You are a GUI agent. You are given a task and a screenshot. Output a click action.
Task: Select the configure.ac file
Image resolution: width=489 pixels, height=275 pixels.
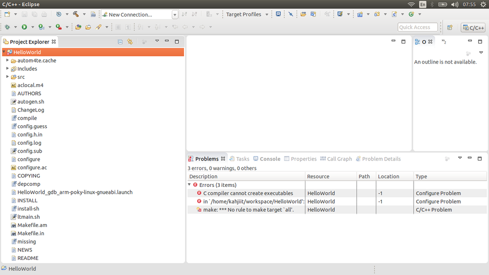tap(32, 167)
